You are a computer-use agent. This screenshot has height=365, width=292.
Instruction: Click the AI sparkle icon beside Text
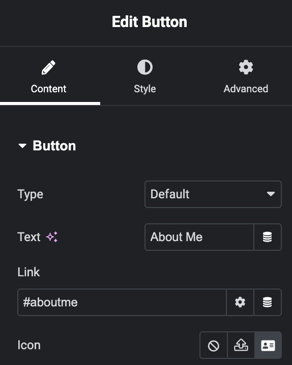pos(51,237)
